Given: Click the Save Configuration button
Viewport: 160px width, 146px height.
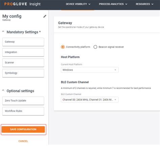Looking at the screenshot, I should pyautogui.click(x=23, y=129).
